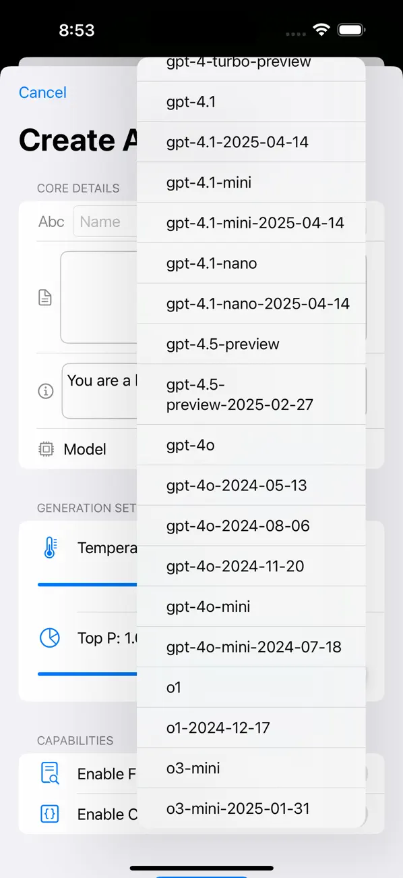
Task: Enable the capability starting with Enable F
Action: (x=108, y=773)
